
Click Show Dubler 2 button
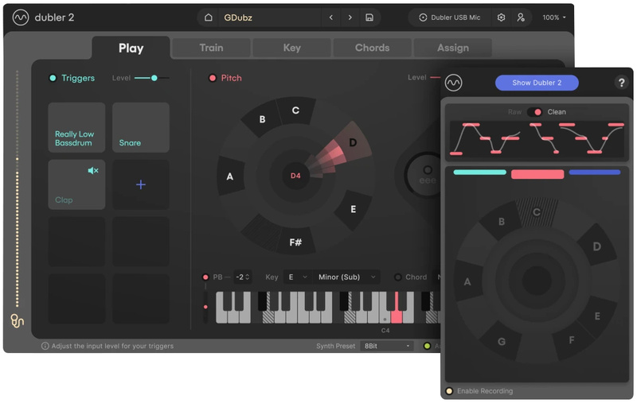pyautogui.click(x=537, y=83)
